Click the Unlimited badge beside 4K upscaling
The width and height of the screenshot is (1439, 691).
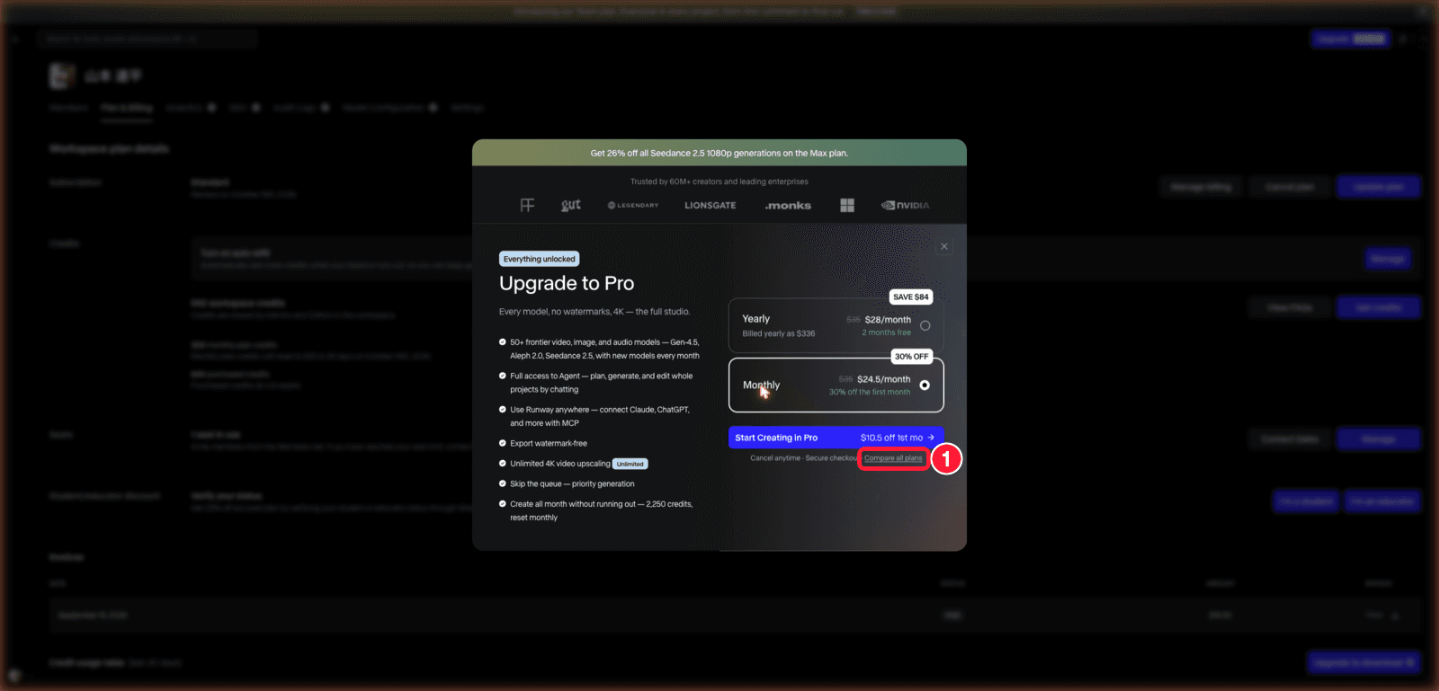(x=630, y=465)
